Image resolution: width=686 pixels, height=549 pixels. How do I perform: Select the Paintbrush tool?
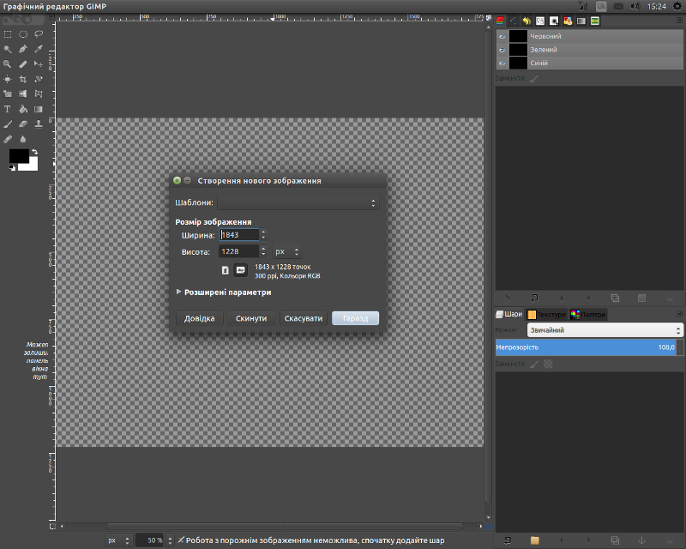click(8, 124)
